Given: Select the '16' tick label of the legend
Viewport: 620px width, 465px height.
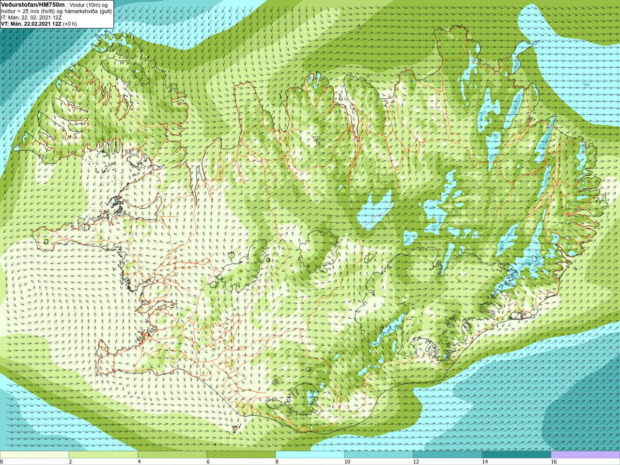Looking at the screenshot, I should point(554,462).
